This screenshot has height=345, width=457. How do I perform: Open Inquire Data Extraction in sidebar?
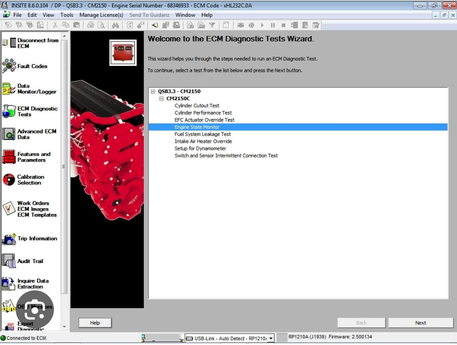point(25,284)
